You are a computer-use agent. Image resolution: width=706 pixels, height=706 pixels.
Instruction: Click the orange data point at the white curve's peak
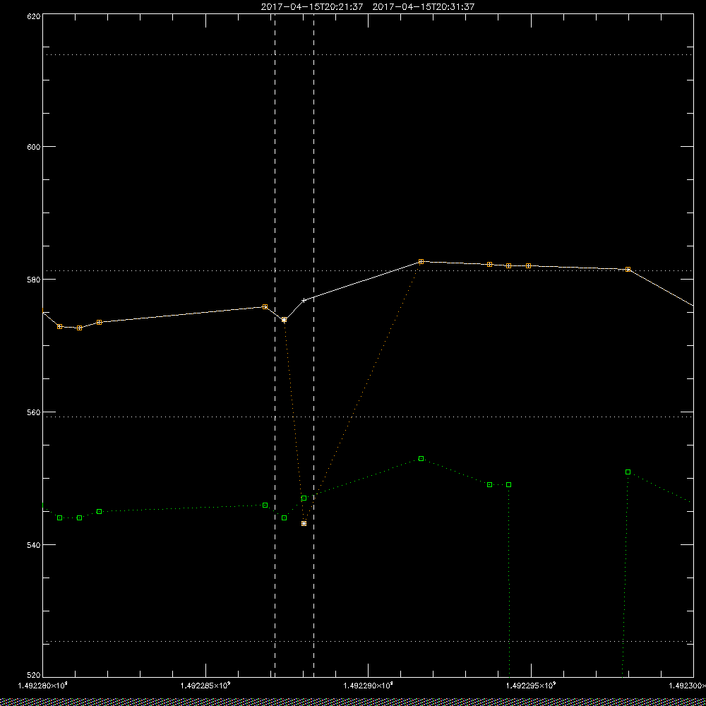click(x=421, y=262)
